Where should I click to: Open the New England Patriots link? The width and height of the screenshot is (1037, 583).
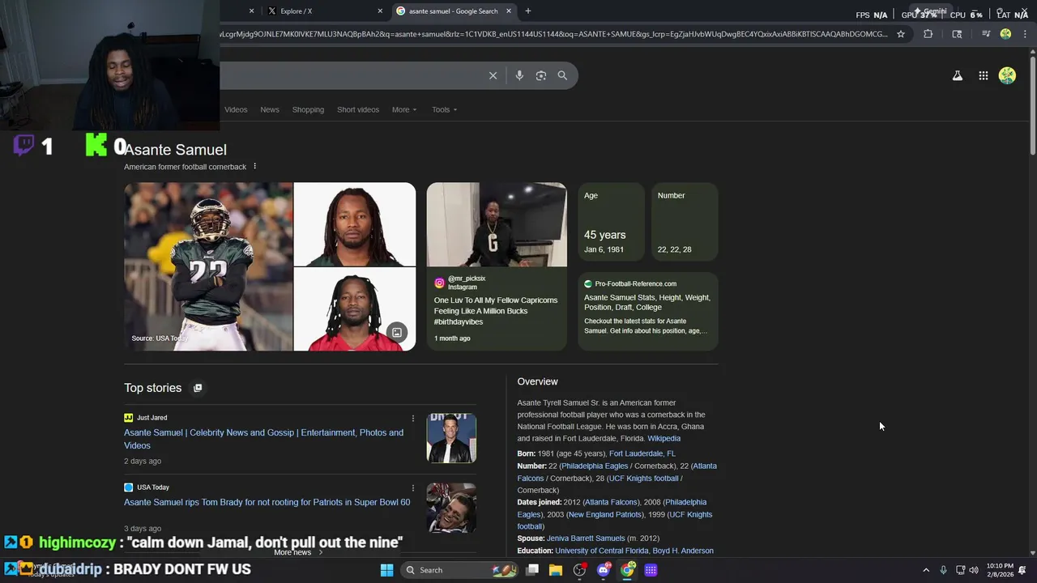pyautogui.click(x=605, y=514)
